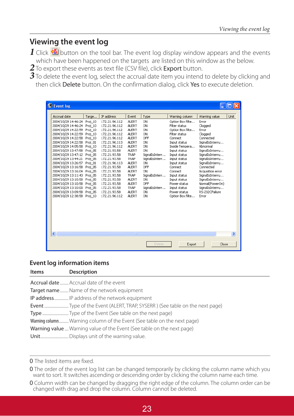Select event row 2004/10/29 14:05:58

point(144,147)
